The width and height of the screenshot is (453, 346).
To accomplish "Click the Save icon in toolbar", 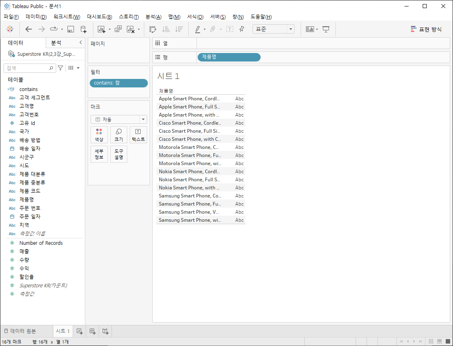I will [70, 29].
